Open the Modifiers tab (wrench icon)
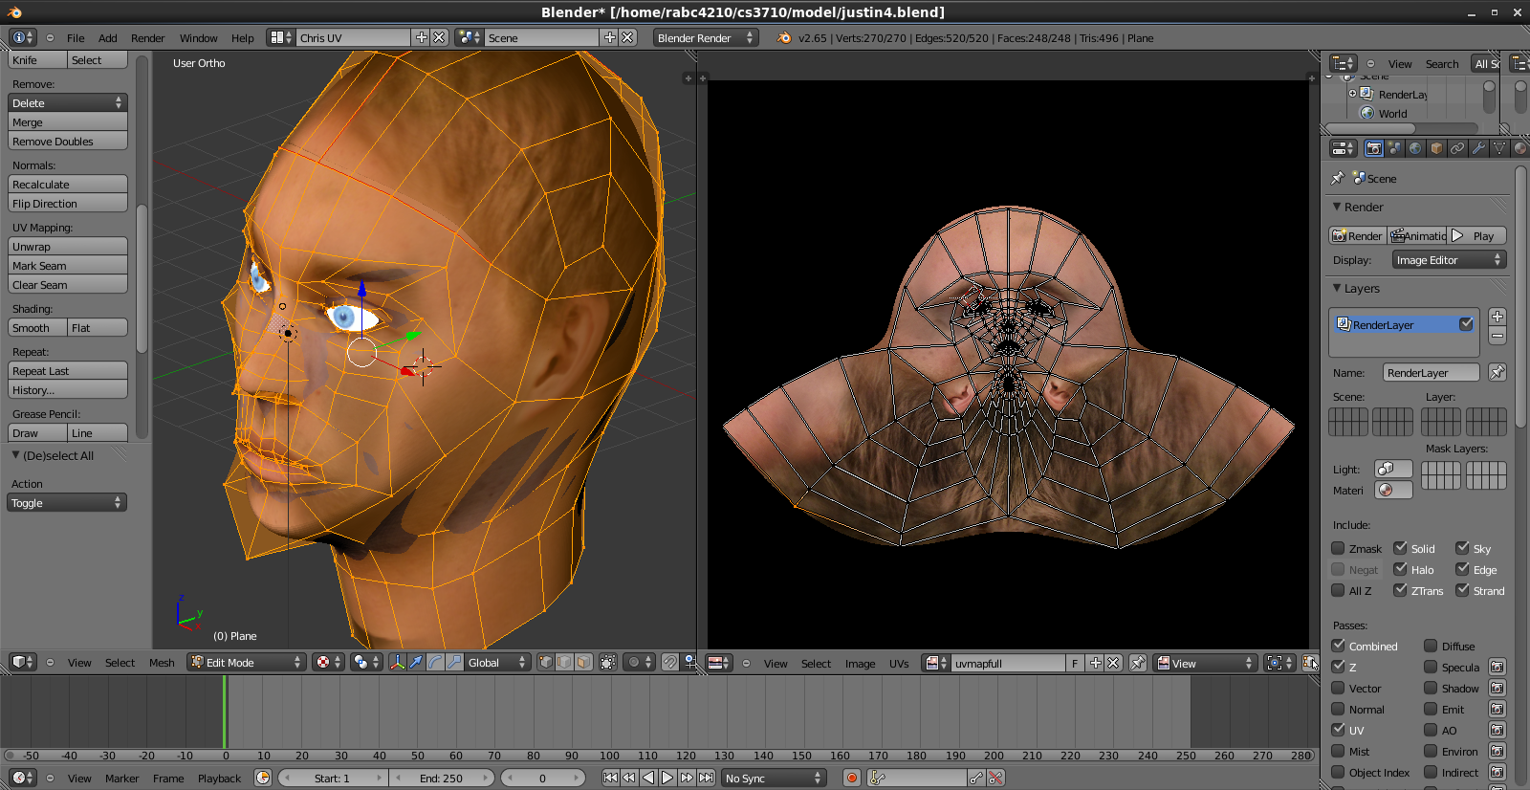Screen dimensions: 1530x790 1478,148
